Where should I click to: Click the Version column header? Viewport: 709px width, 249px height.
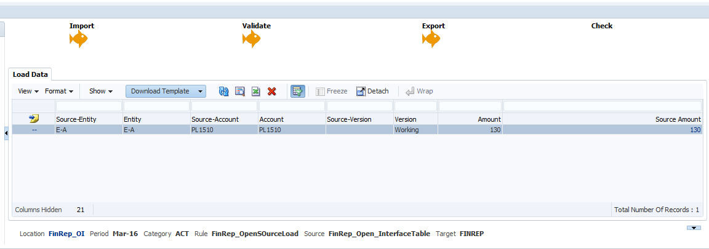pos(415,119)
